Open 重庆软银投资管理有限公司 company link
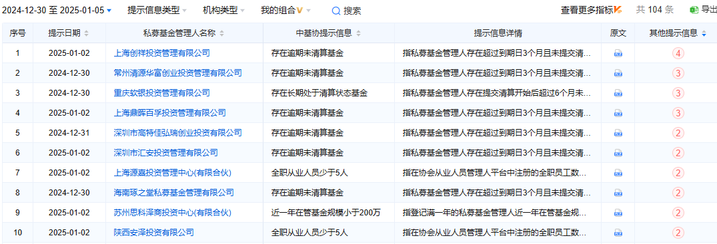This screenshot has height=244, width=717. (x=162, y=94)
